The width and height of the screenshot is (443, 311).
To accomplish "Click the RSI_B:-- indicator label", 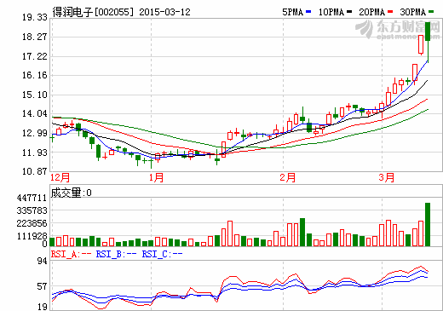I will pos(116,254).
